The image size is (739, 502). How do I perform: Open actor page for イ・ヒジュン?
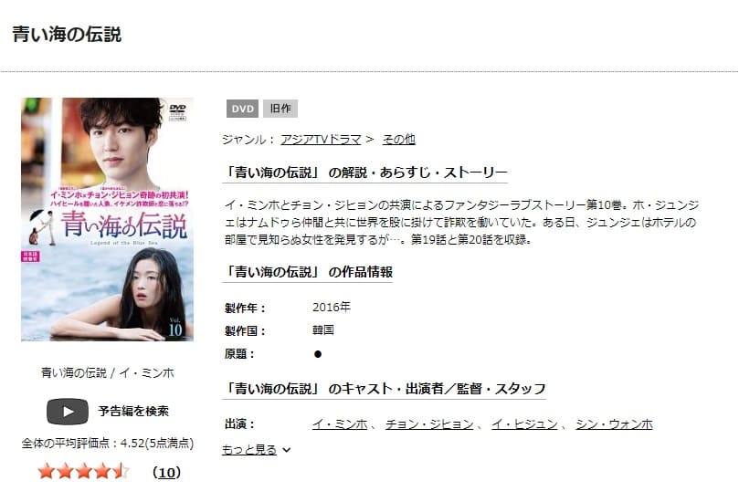(x=524, y=424)
